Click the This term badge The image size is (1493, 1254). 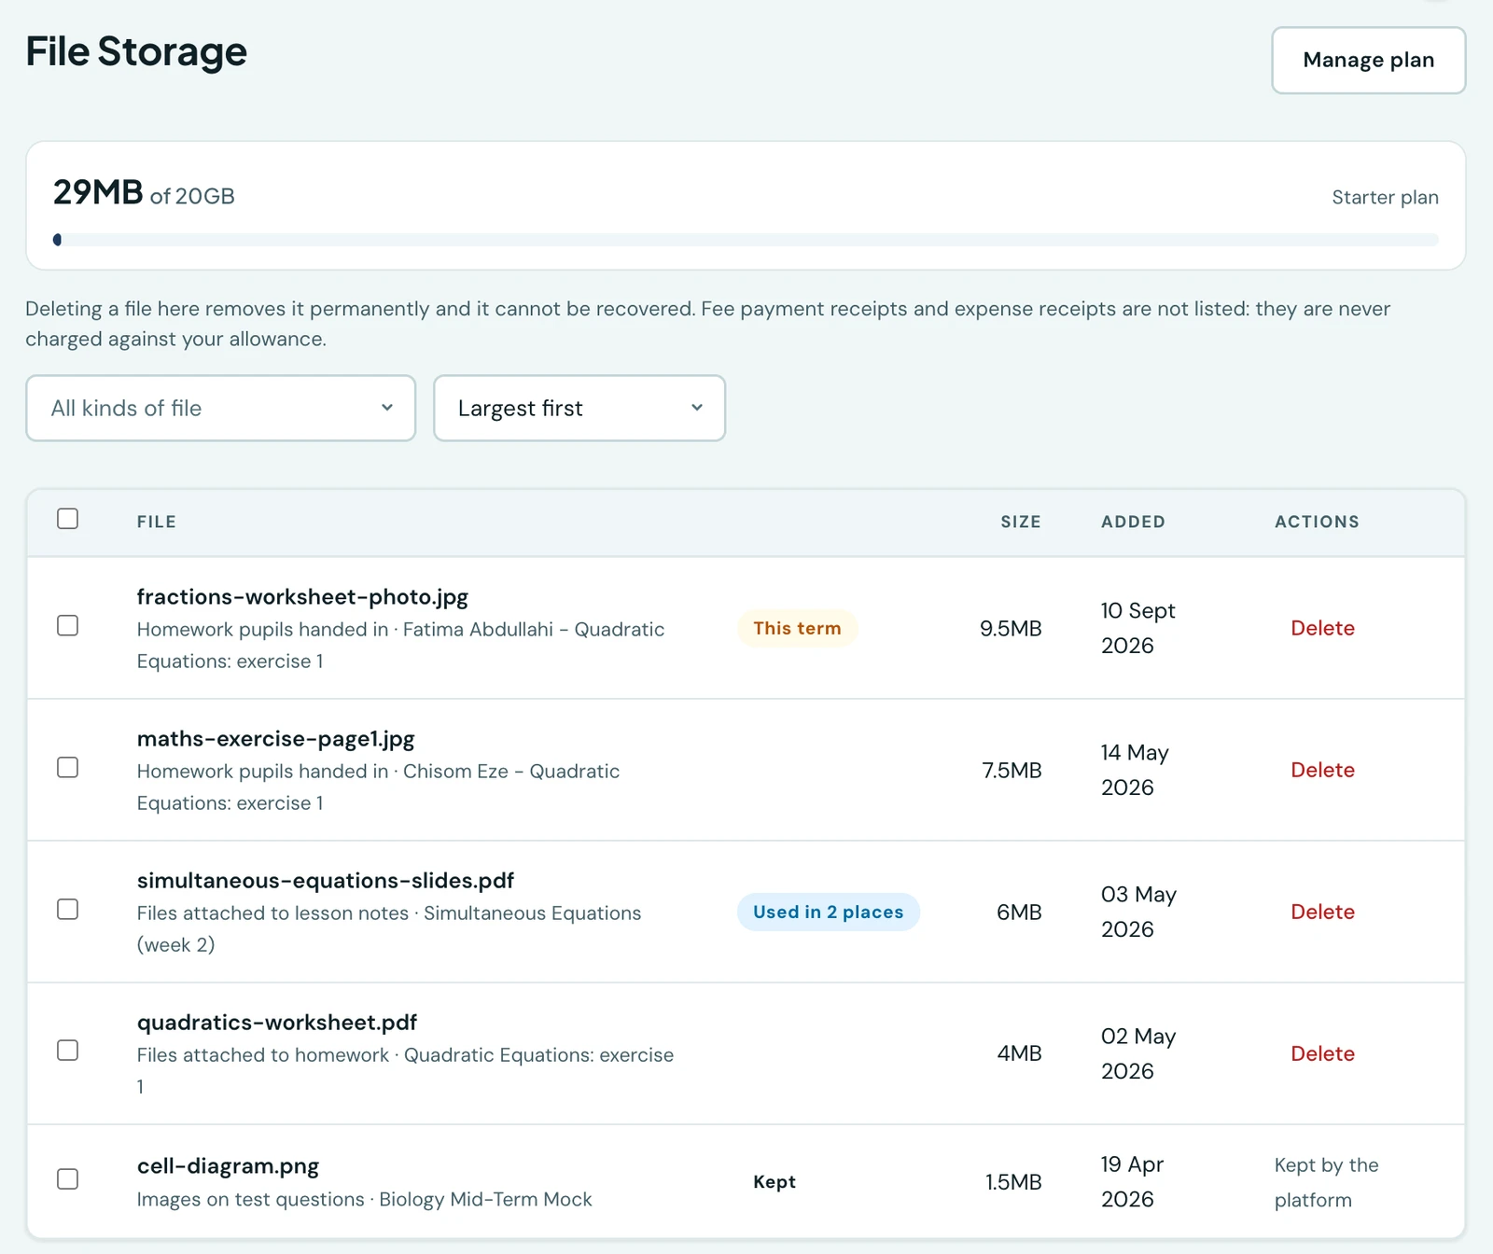[x=797, y=628]
